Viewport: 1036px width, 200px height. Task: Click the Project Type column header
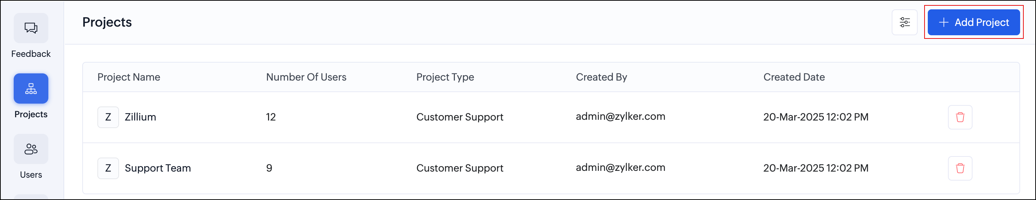(445, 77)
